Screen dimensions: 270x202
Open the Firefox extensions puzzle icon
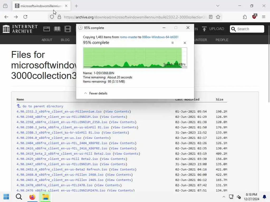245,17
